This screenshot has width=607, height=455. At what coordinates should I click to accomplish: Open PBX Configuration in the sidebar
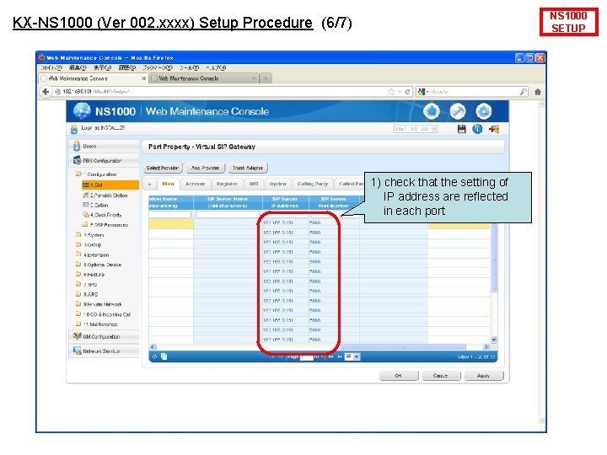pyautogui.click(x=105, y=160)
